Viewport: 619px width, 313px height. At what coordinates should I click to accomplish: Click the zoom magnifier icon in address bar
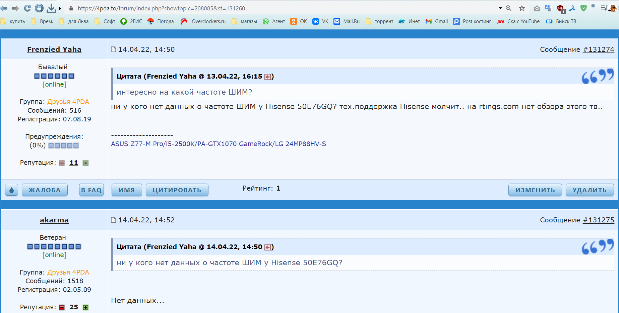point(509,8)
